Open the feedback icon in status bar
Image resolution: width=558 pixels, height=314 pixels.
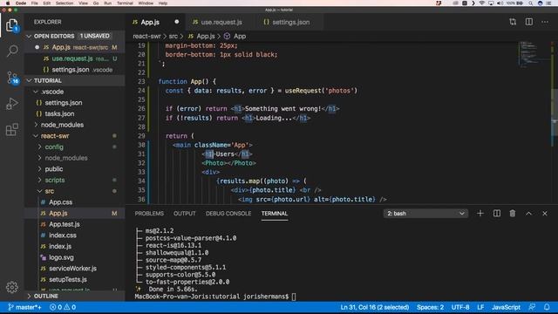(532, 307)
